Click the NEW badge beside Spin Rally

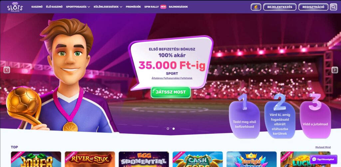click(x=163, y=7)
